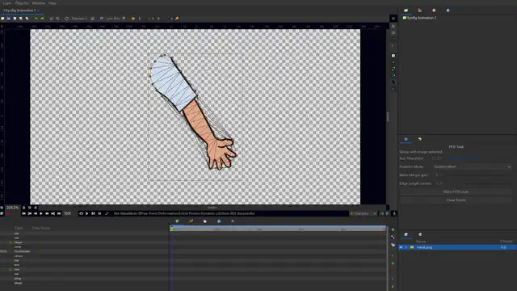The image size is (517, 291).
Task: Toggle visibility checkbox of hand.png layer
Action: [x=401, y=247]
